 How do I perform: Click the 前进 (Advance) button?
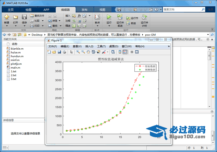[131, 23]
